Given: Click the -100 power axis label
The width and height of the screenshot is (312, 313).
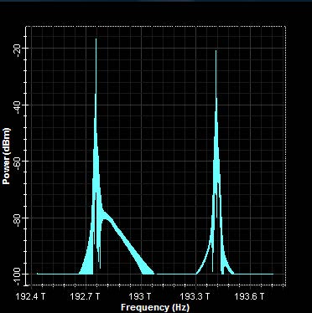Looking at the screenshot, I should pos(18,276).
